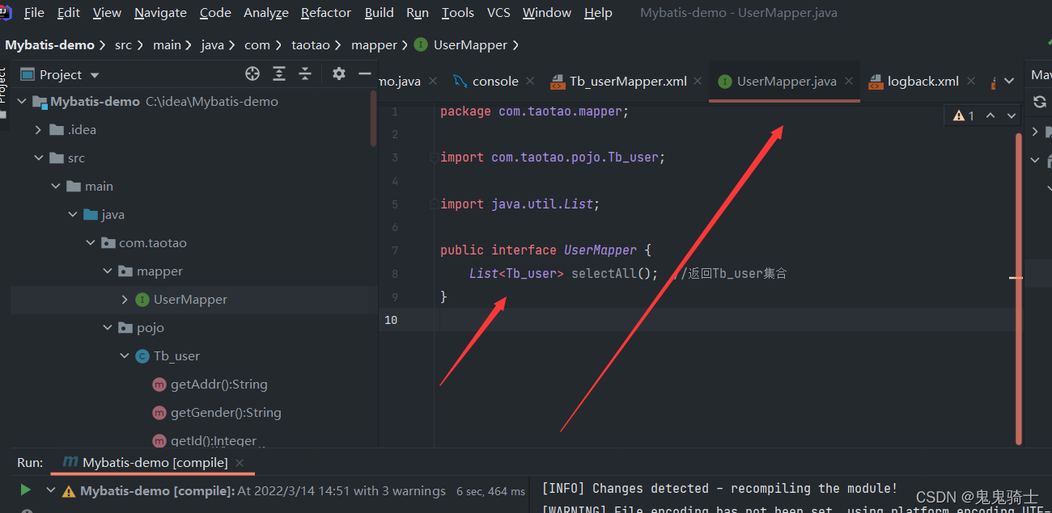Click the Select Opened File target icon
The width and height of the screenshot is (1052, 513).
tap(252, 74)
